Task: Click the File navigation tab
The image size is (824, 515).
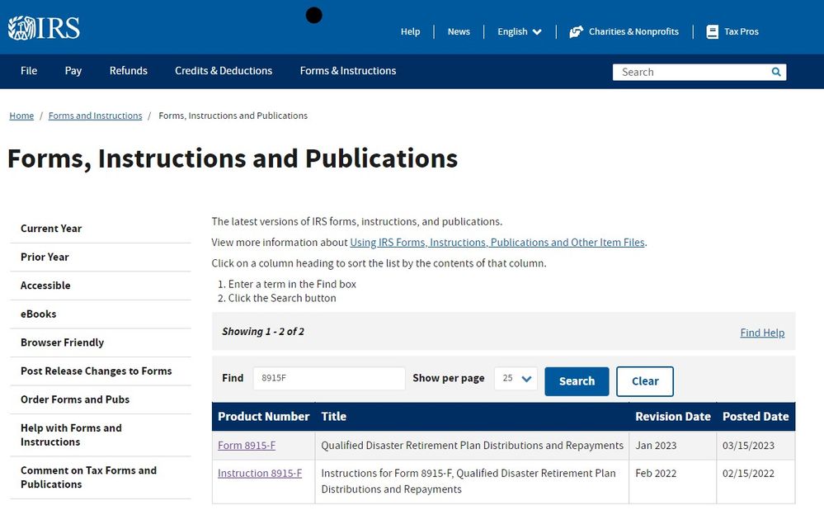Action: pos(29,71)
